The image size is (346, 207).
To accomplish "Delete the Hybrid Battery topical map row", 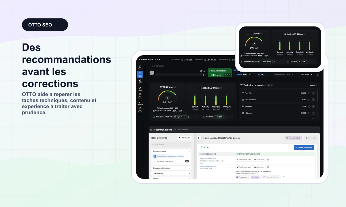I will click(x=268, y=160).
